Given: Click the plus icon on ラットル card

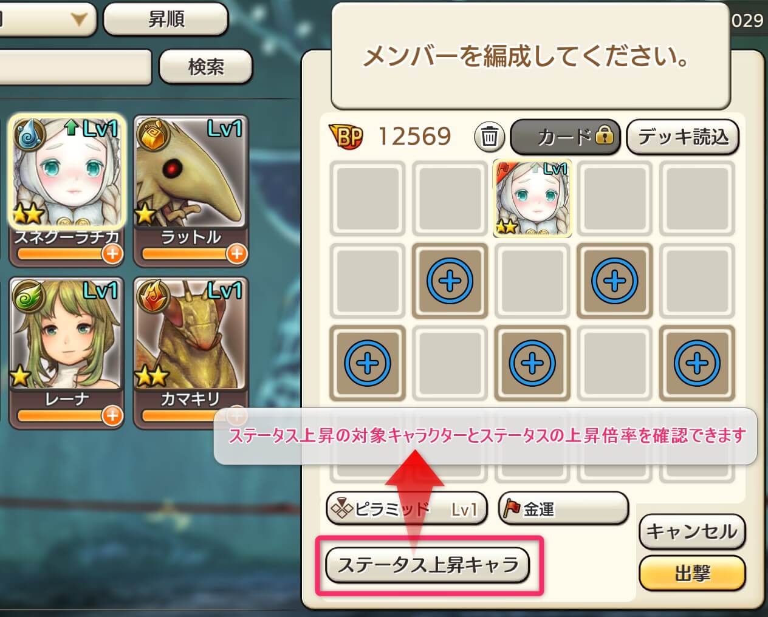Looking at the screenshot, I should [236, 253].
